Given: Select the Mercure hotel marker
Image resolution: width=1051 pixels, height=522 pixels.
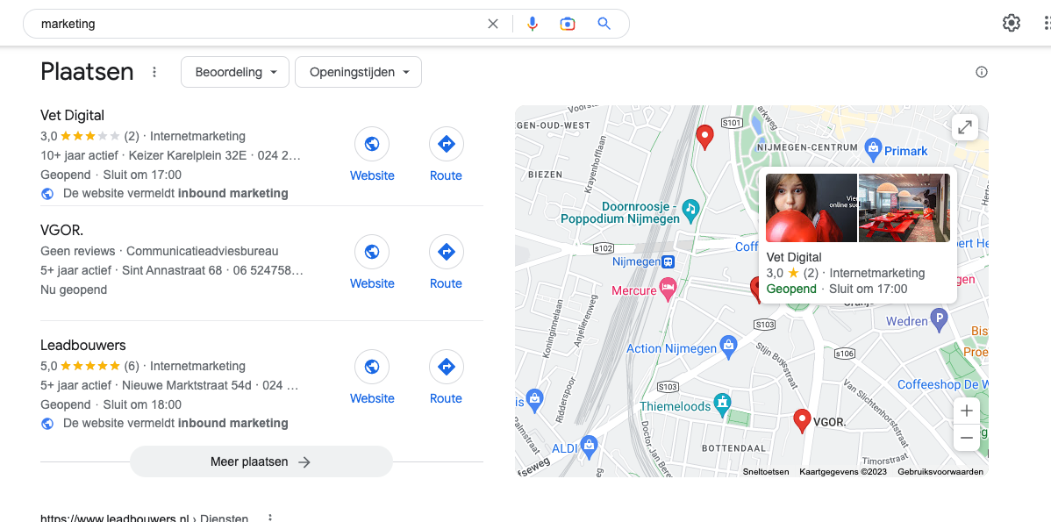Looking at the screenshot, I should [x=668, y=287].
